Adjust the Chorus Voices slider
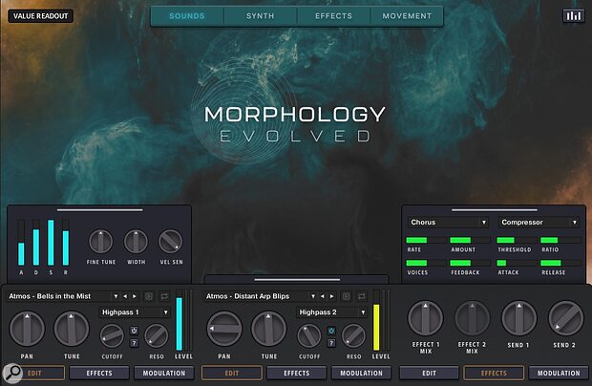This screenshot has height=386, width=592. point(426,263)
